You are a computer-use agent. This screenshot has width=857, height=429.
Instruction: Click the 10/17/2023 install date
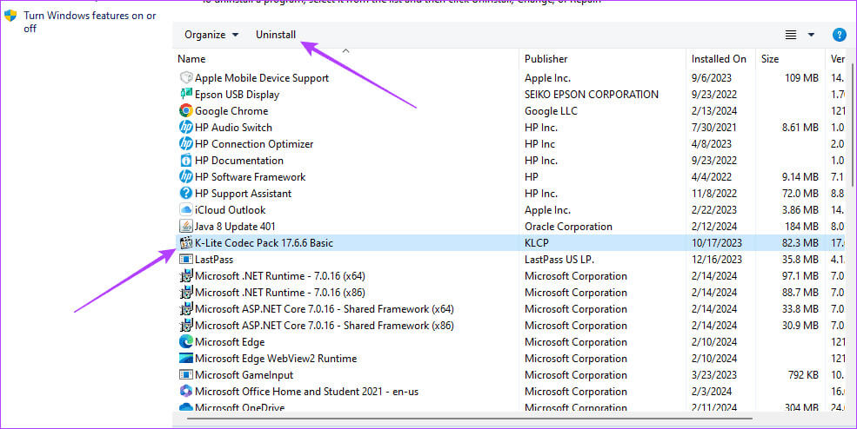tap(717, 243)
